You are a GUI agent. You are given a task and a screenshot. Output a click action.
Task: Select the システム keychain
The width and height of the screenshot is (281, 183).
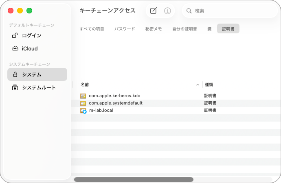click(x=32, y=74)
